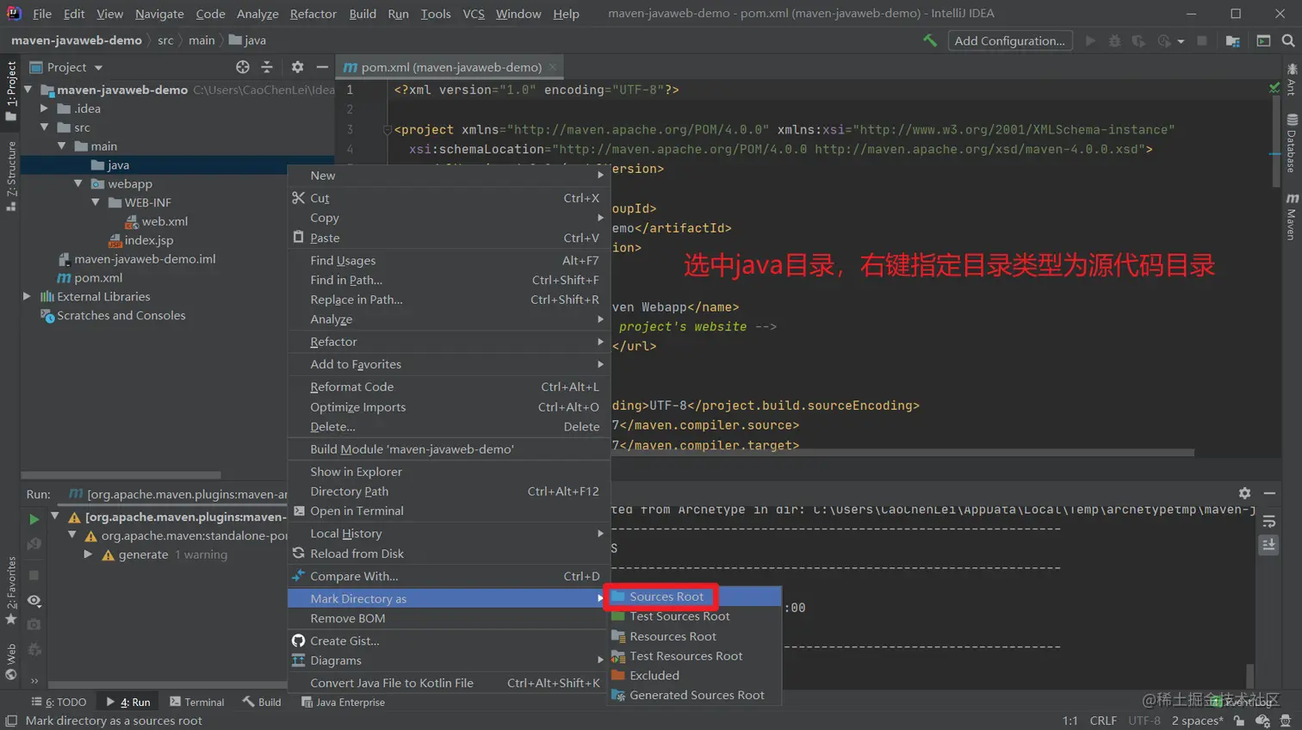This screenshot has height=730, width=1302.
Task: Choose Resources Root in submenu
Action: pyautogui.click(x=695, y=636)
